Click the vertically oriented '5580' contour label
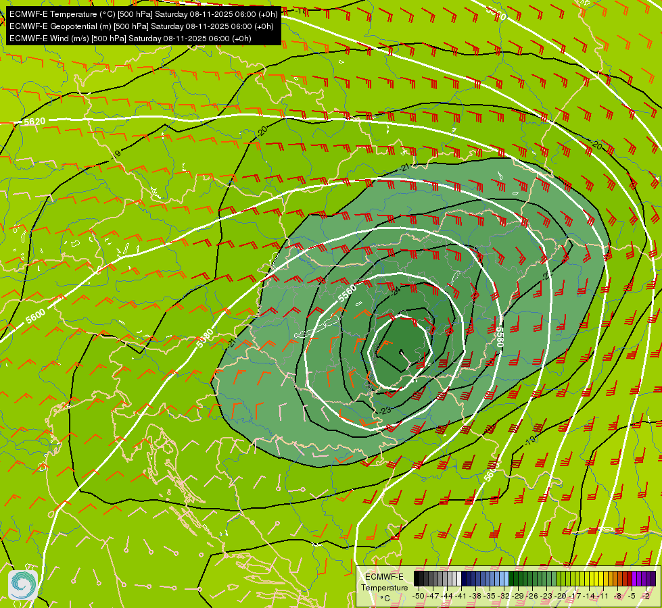Image resolution: width=662 pixels, height=608 pixels. coord(500,336)
